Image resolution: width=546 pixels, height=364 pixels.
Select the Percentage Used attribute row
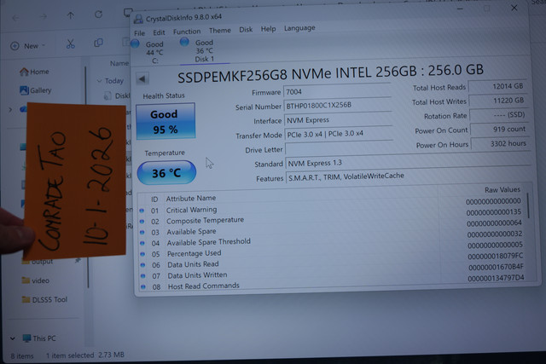click(x=334, y=250)
